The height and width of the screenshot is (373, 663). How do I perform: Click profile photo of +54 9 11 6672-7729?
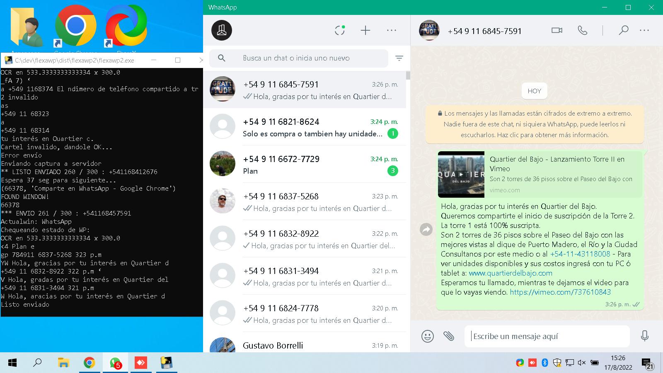[223, 164]
